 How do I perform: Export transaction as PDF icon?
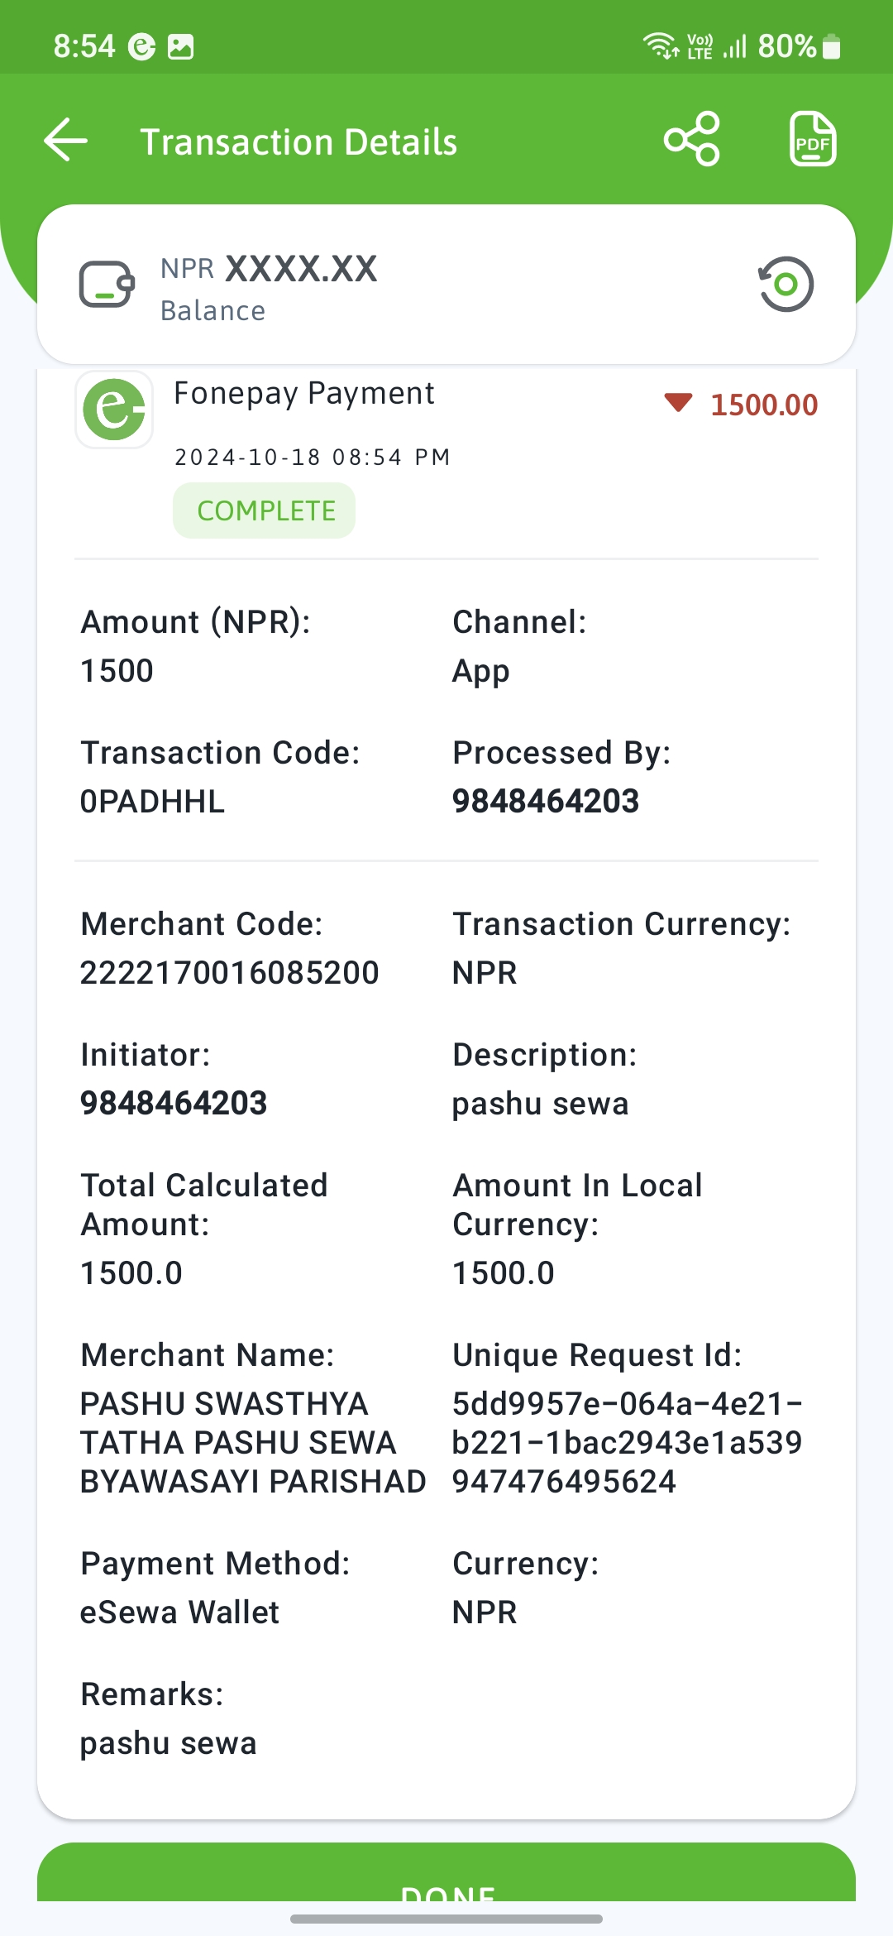click(813, 139)
